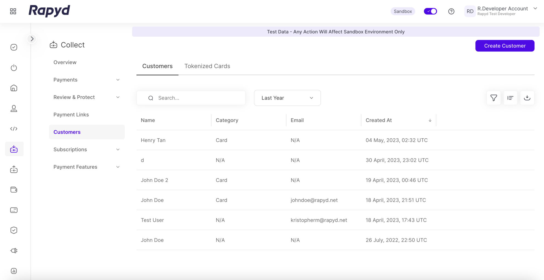Click the filter funnel icon
The image size is (544, 280).
point(494,98)
